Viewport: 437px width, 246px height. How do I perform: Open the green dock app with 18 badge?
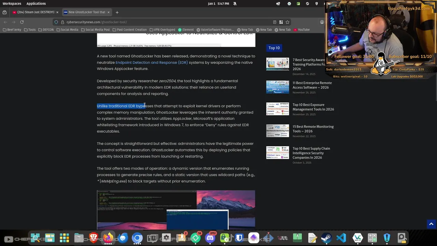tap(196, 238)
